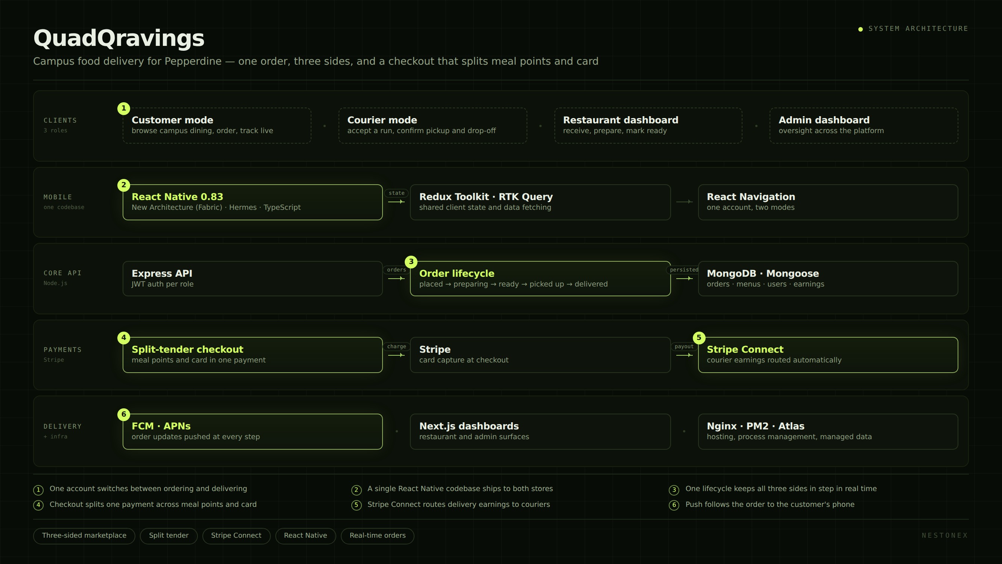Open the Admin dashboard card
This screenshot has height=564, width=1002.
coord(864,126)
